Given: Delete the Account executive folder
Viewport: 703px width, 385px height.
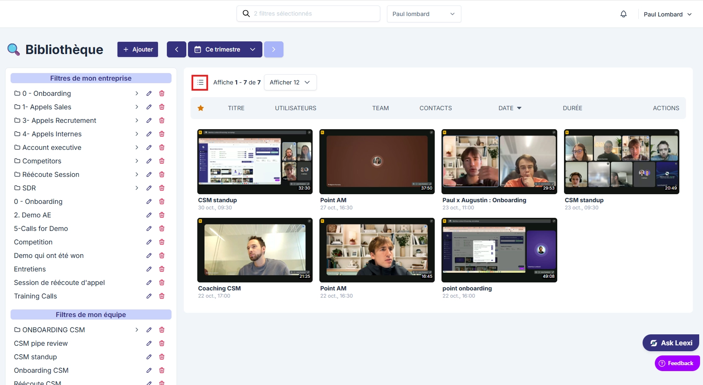Looking at the screenshot, I should coord(162,147).
